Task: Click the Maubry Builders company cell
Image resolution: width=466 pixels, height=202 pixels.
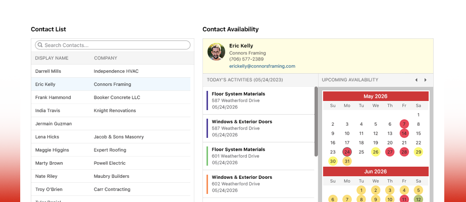Action: click(112, 176)
